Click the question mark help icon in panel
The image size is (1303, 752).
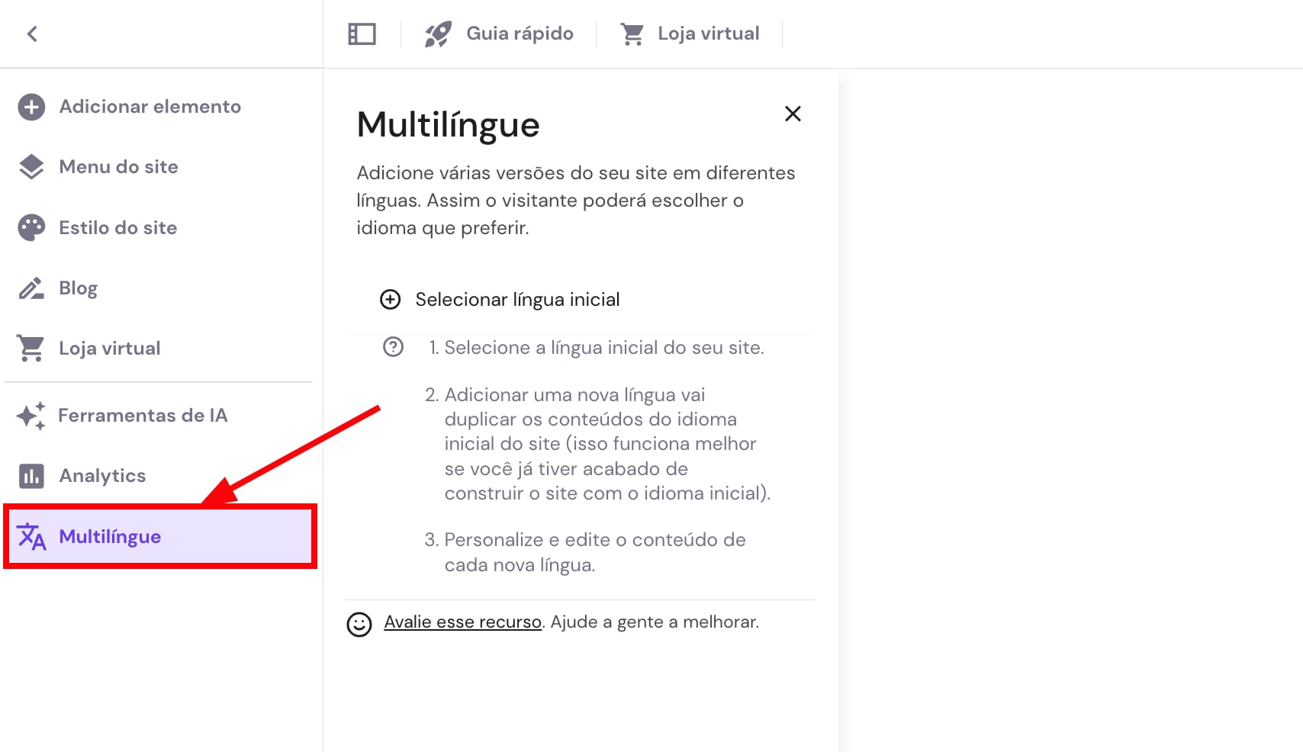pos(393,348)
